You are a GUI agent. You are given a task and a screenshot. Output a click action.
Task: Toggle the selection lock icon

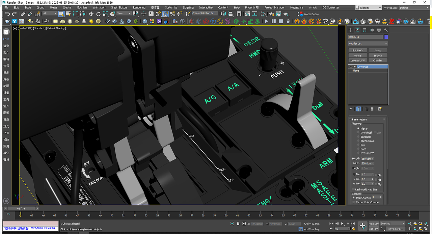[x=238, y=224]
